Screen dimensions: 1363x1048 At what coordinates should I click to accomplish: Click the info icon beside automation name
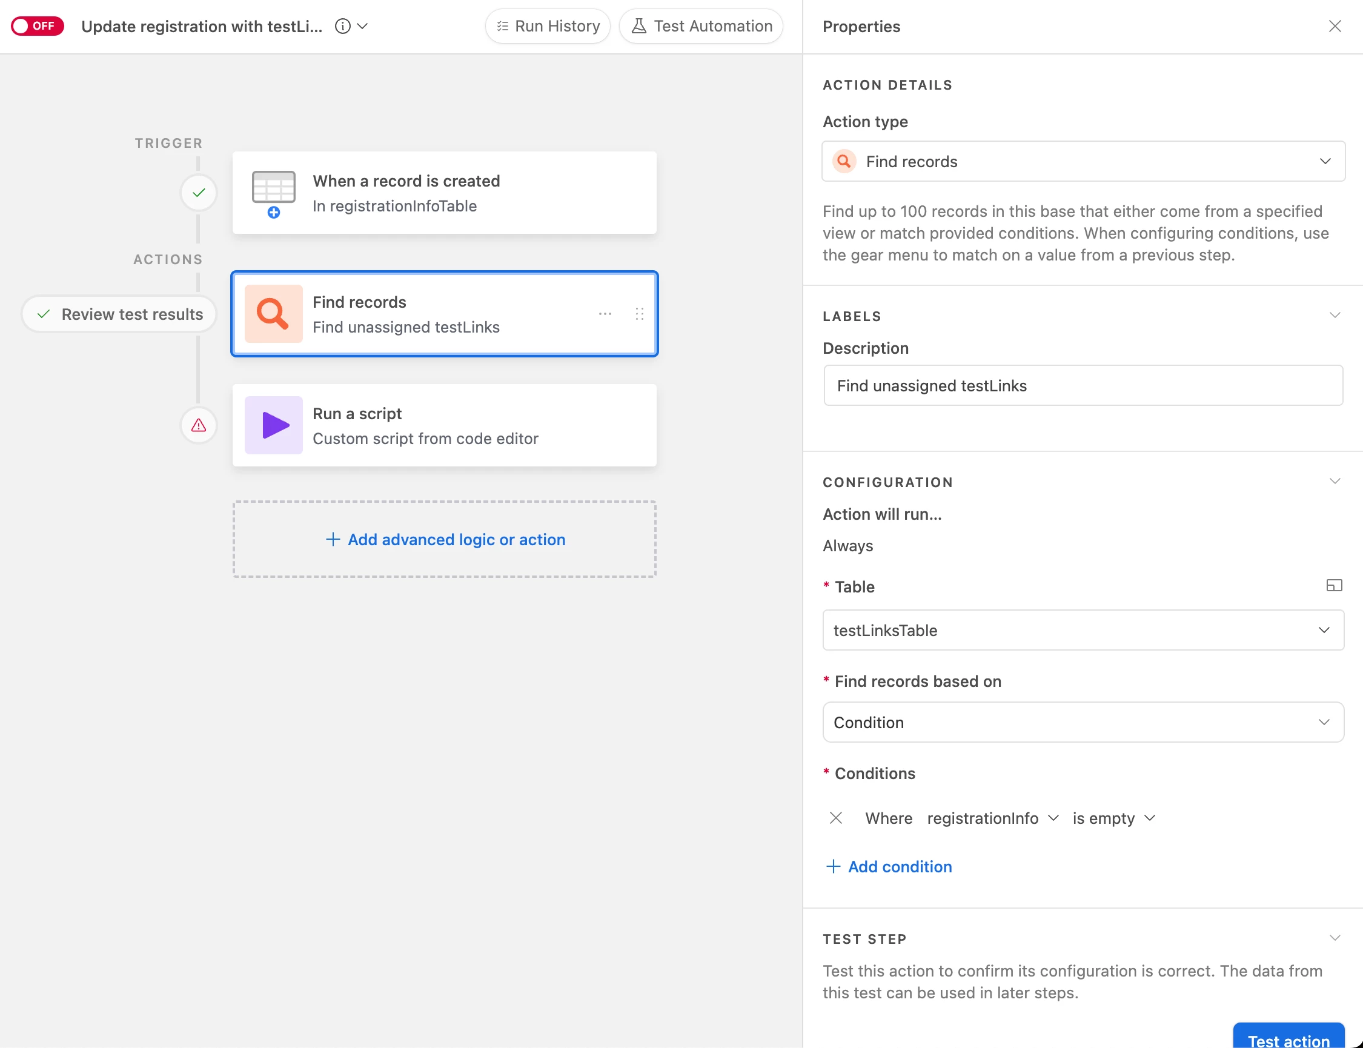pyautogui.click(x=342, y=26)
